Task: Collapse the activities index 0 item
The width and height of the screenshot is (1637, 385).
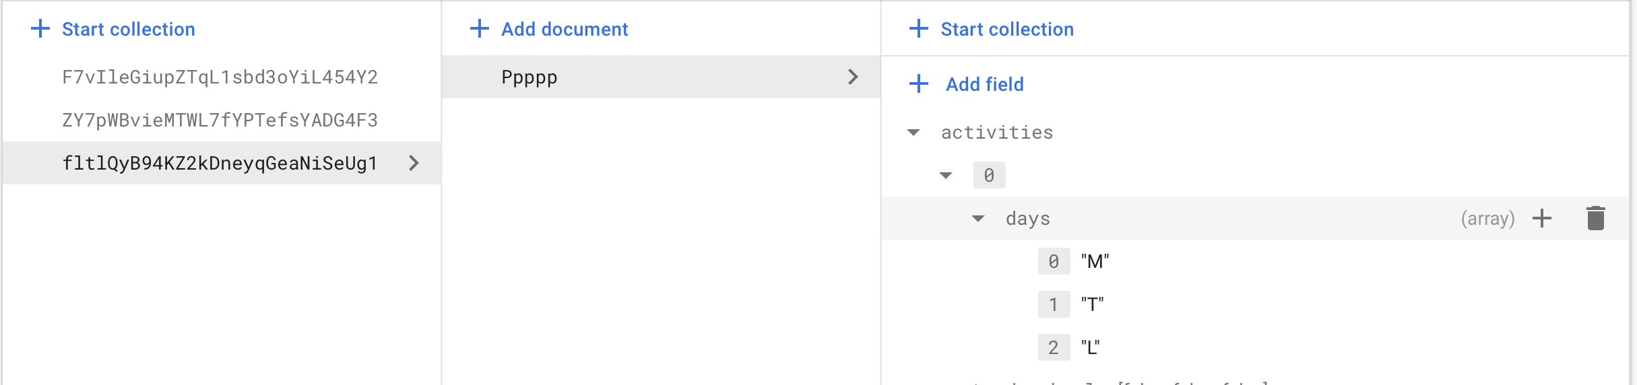Action: point(946,176)
